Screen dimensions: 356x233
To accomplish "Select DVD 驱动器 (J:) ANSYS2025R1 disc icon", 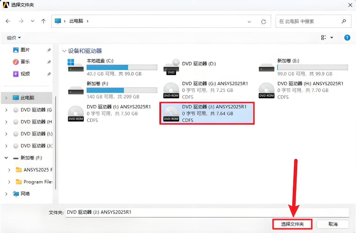I will pyautogui.click(x=171, y=113).
